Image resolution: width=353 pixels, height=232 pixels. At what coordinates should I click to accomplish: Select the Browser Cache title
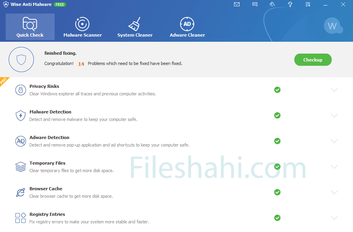[x=46, y=189]
